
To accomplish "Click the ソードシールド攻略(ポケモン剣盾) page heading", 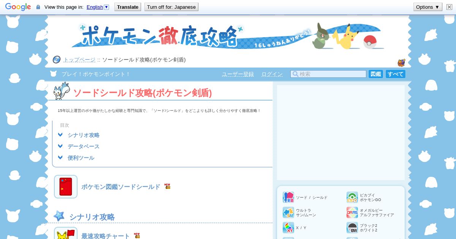I will pos(142,93).
